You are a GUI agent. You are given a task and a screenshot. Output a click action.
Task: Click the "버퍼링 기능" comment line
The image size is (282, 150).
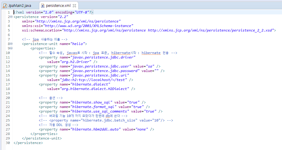pyautogui.click(x=83, y=115)
